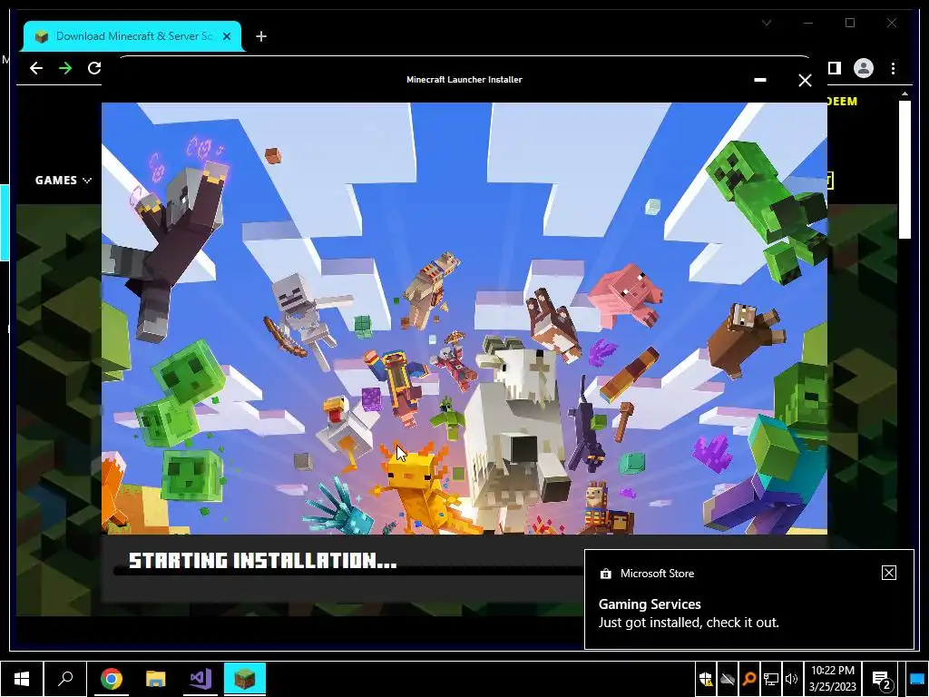Viewport: 929px width, 697px height.
Task: Open the clock showing 10:22 PM
Action: [x=833, y=679]
